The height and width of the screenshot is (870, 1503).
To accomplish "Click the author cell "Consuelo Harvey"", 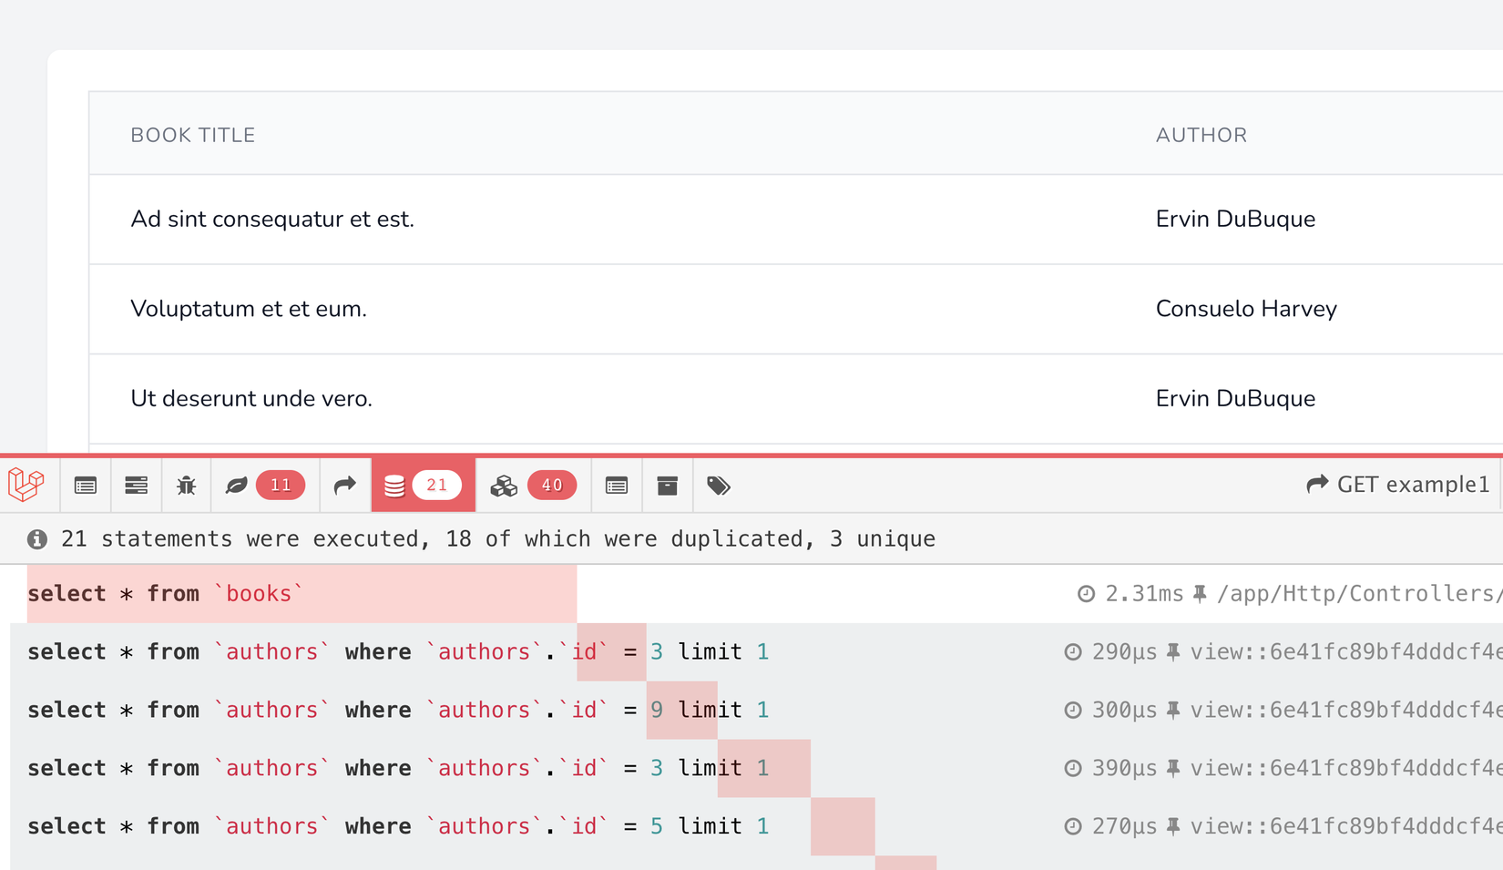I will [x=1246, y=309].
